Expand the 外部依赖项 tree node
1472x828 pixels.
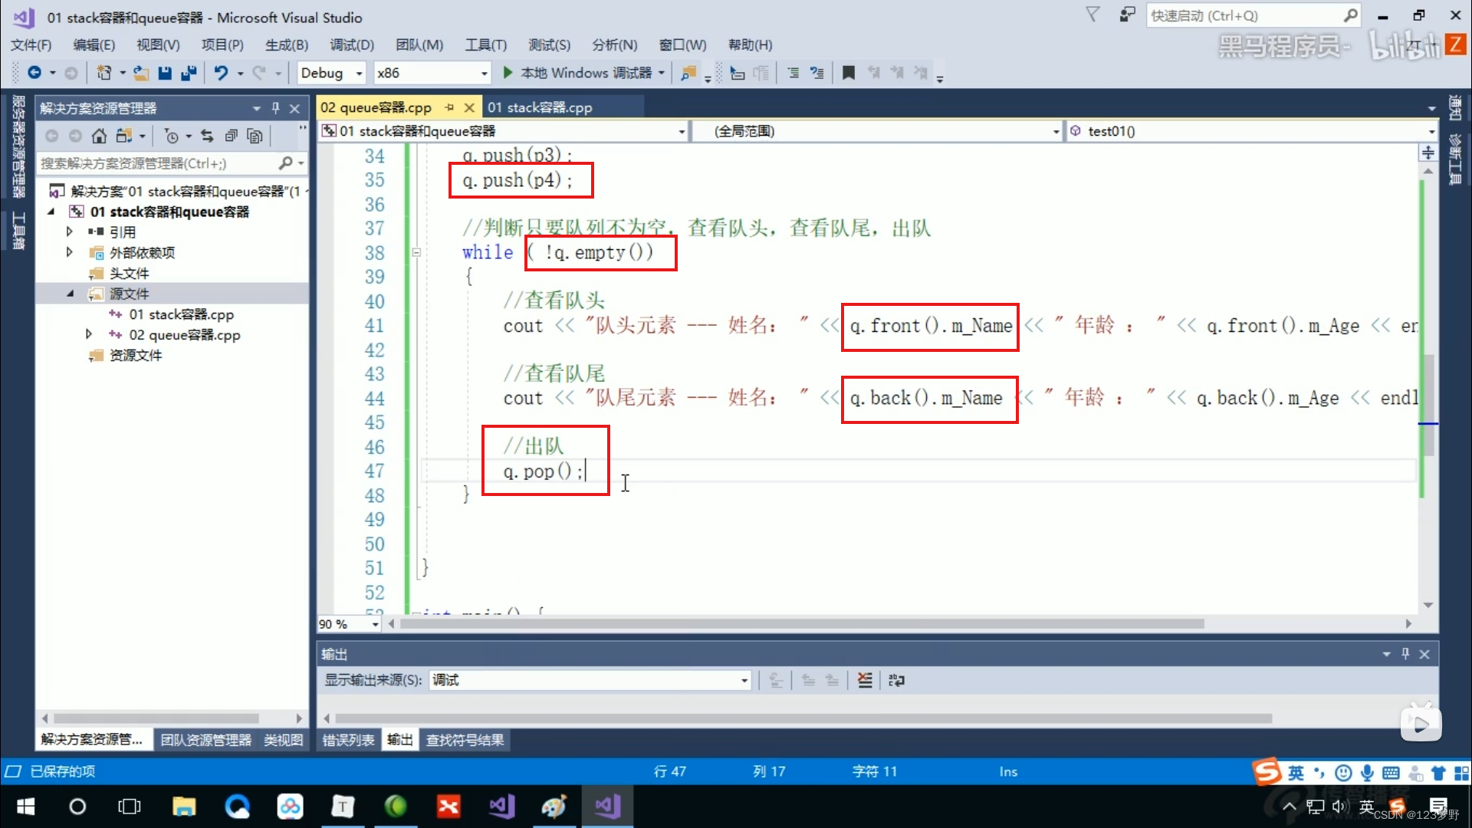(x=70, y=252)
